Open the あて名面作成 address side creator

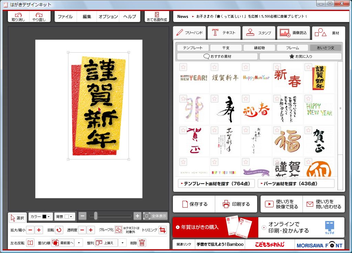point(157,16)
